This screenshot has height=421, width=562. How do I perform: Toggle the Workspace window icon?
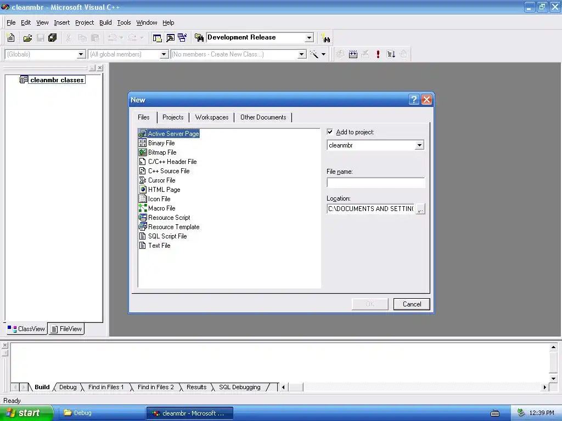(x=157, y=38)
